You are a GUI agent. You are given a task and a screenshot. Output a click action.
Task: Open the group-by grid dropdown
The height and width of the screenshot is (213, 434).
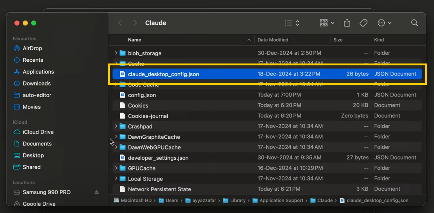pos(327,23)
